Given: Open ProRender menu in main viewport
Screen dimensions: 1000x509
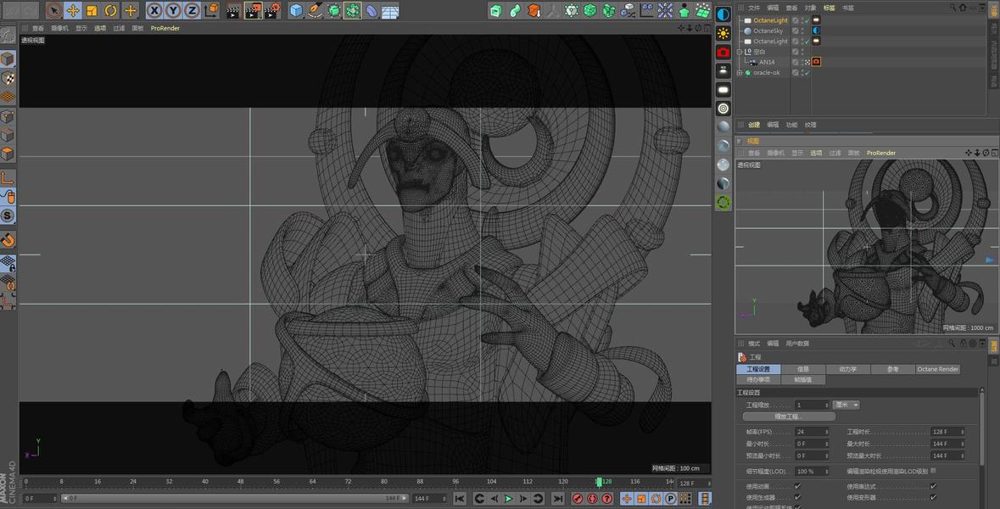Looking at the screenshot, I should pyautogui.click(x=165, y=28).
